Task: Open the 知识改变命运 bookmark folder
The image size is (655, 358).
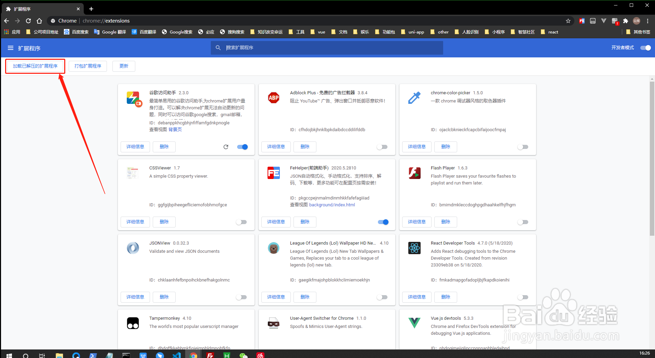Action: (x=267, y=32)
